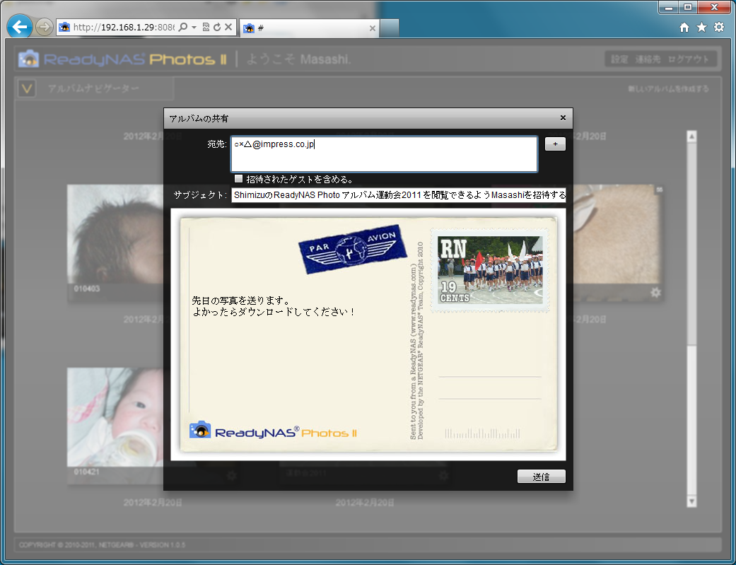Click the browser back arrow button
Image resolution: width=736 pixels, height=565 pixels.
(19, 27)
